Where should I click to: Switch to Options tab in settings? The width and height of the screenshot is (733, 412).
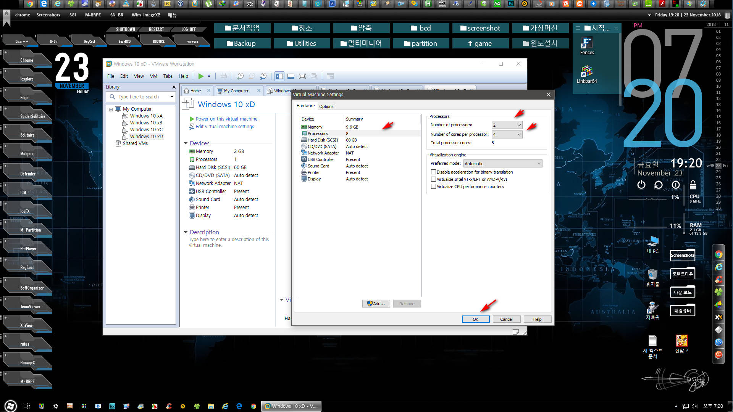(x=326, y=106)
